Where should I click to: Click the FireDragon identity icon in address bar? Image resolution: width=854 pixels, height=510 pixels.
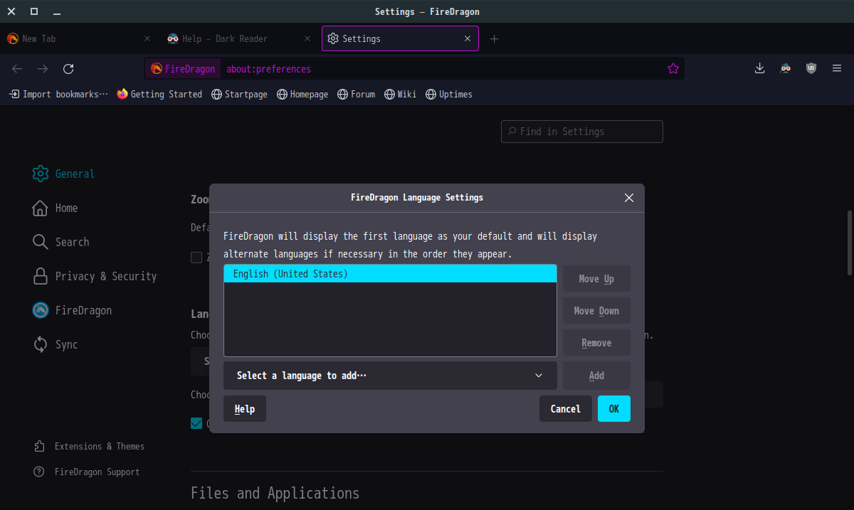pyautogui.click(x=182, y=69)
